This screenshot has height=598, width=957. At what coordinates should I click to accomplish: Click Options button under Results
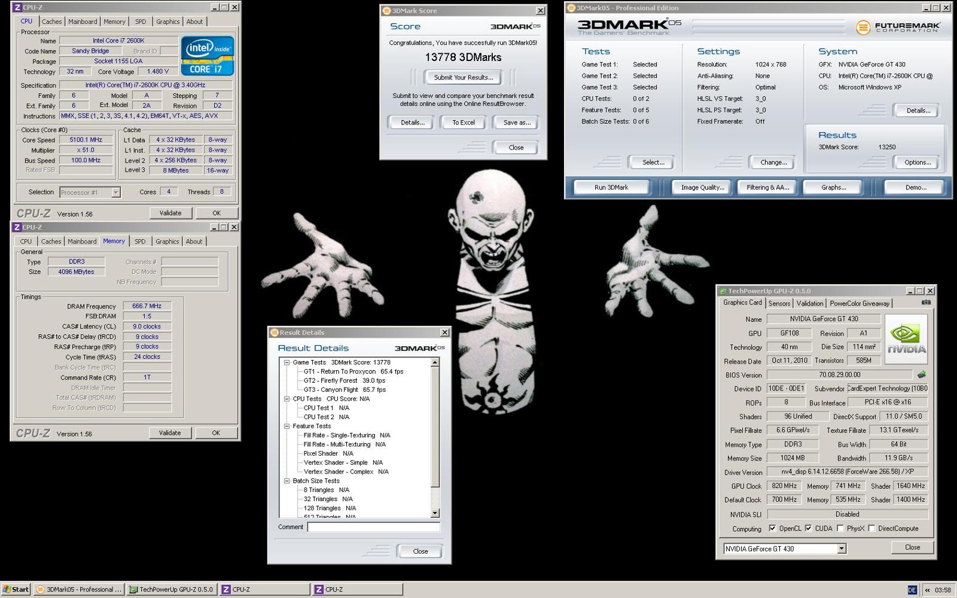pyautogui.click(x=918, y=162)
